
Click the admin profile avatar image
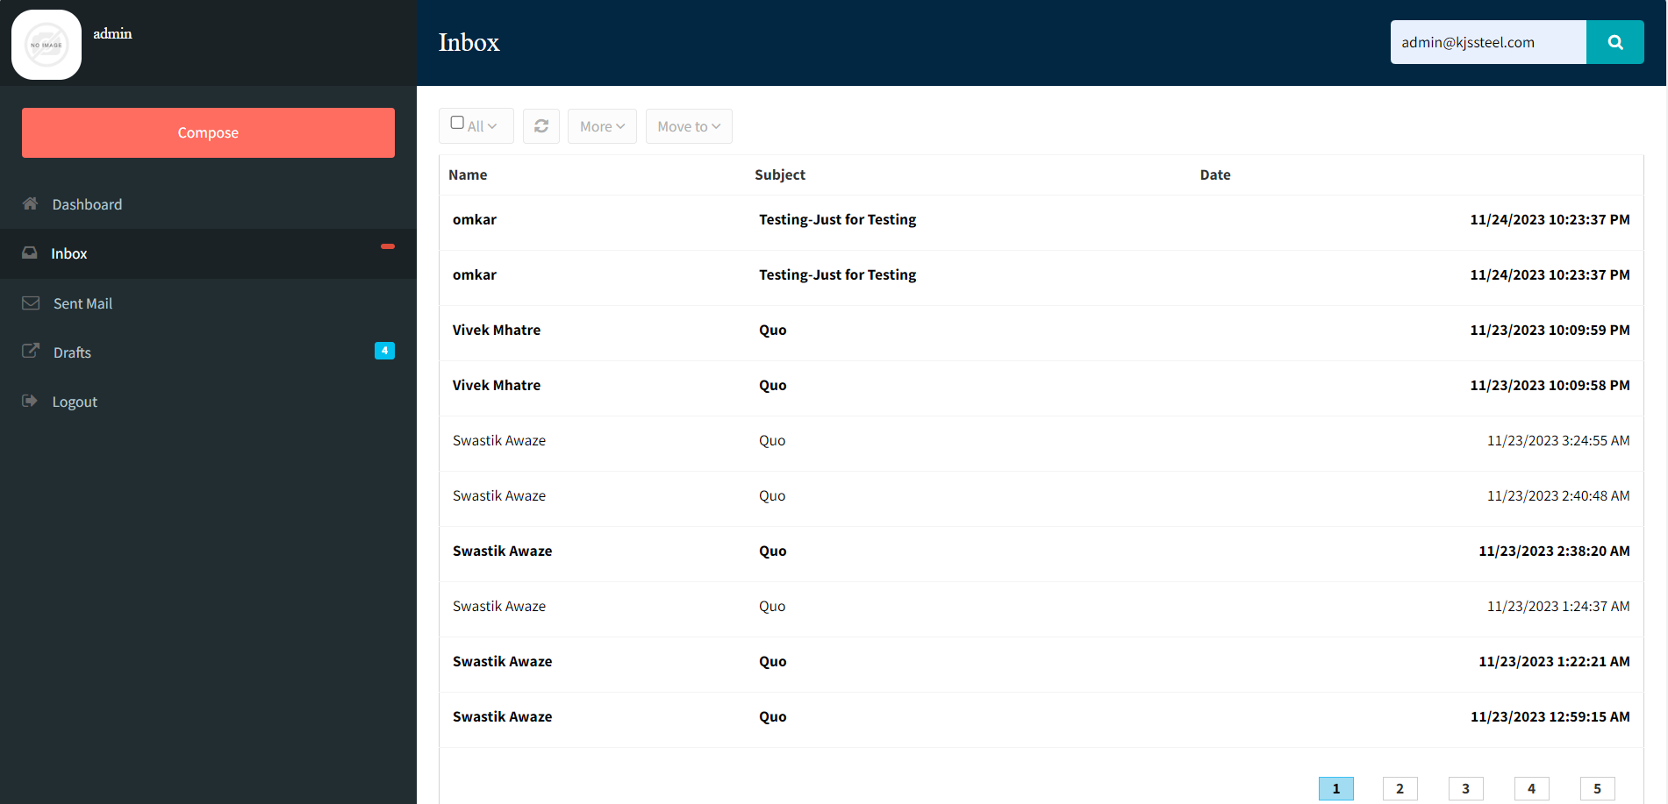(x=47, y=45)
